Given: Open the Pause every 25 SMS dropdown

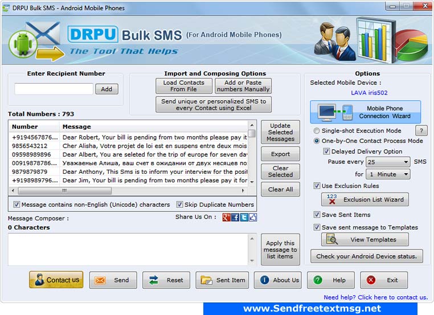Looking at the screenshot, I should 388,162.
